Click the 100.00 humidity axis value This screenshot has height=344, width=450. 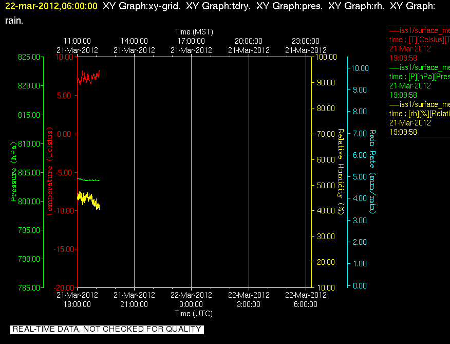point(326,57)
